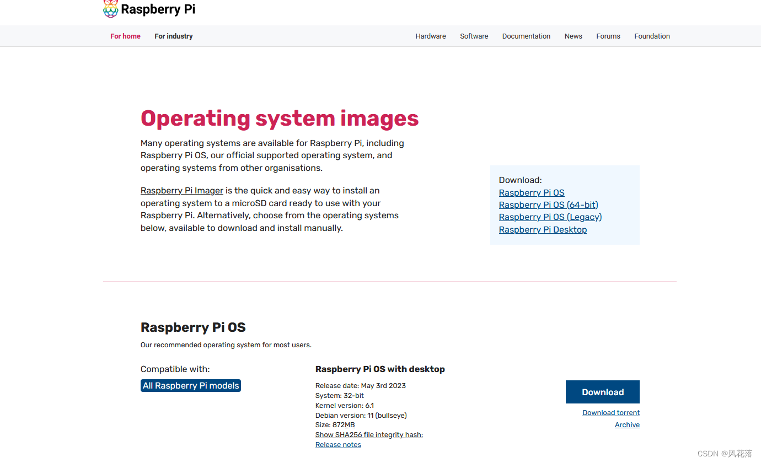761x463 pixels.
Task: Open the Archive link
Action: pos(627,425)
